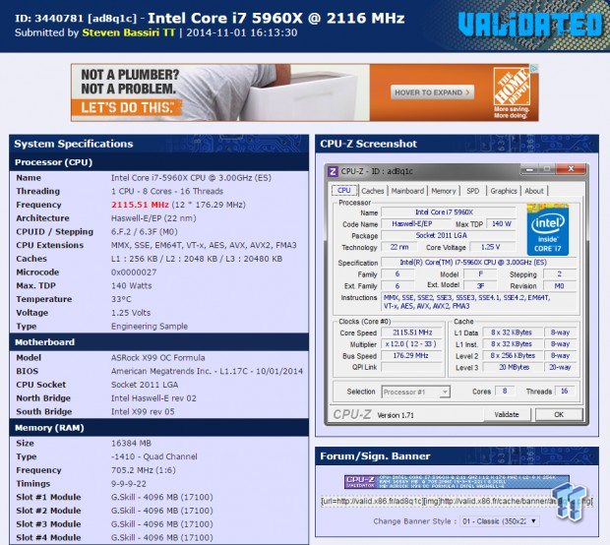
Task: Click the Intel Haswell-E rev 02 value
Action: 153,398
